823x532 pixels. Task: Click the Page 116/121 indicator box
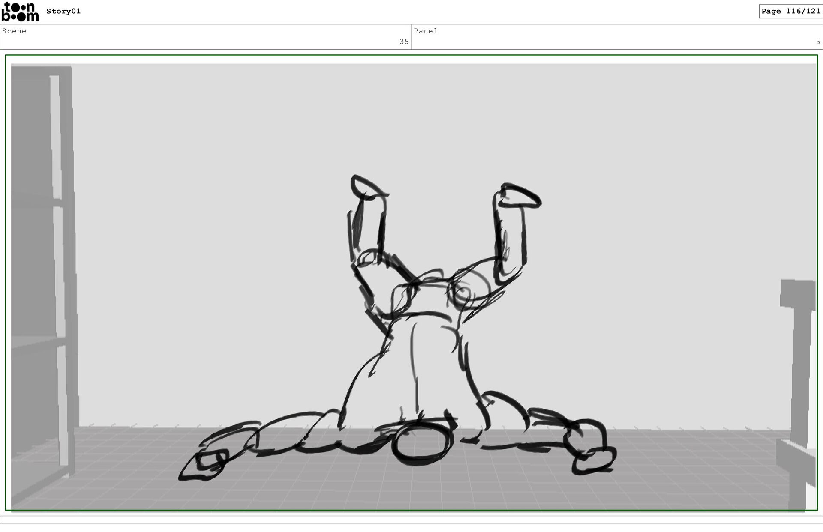point(790,11)
